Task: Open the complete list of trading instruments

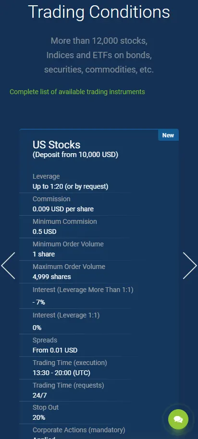Action: pyautogui.click(x=77, y=92)
